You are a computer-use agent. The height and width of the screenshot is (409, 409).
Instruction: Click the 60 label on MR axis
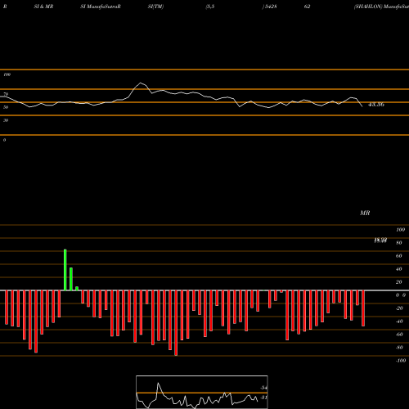tap(398, 256)
